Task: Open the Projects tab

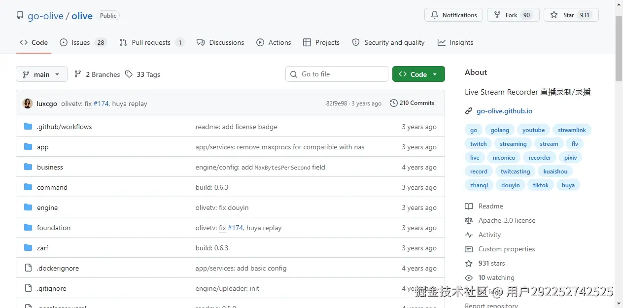Action: coord(321,42)
